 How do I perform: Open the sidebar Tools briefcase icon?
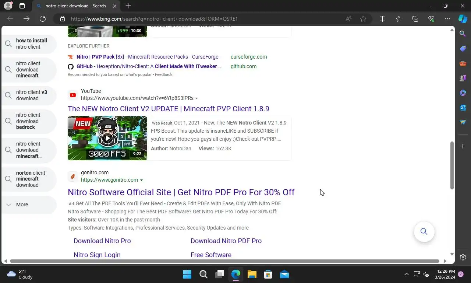click(463, 63)
